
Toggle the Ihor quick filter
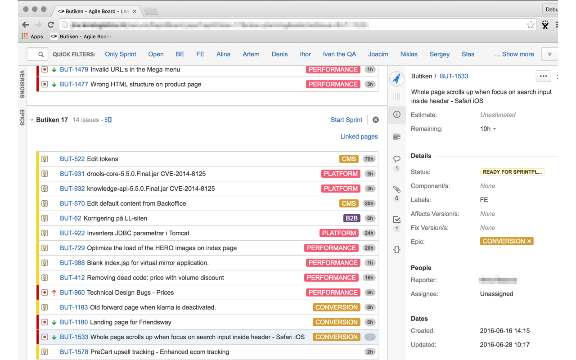[305, 54]
